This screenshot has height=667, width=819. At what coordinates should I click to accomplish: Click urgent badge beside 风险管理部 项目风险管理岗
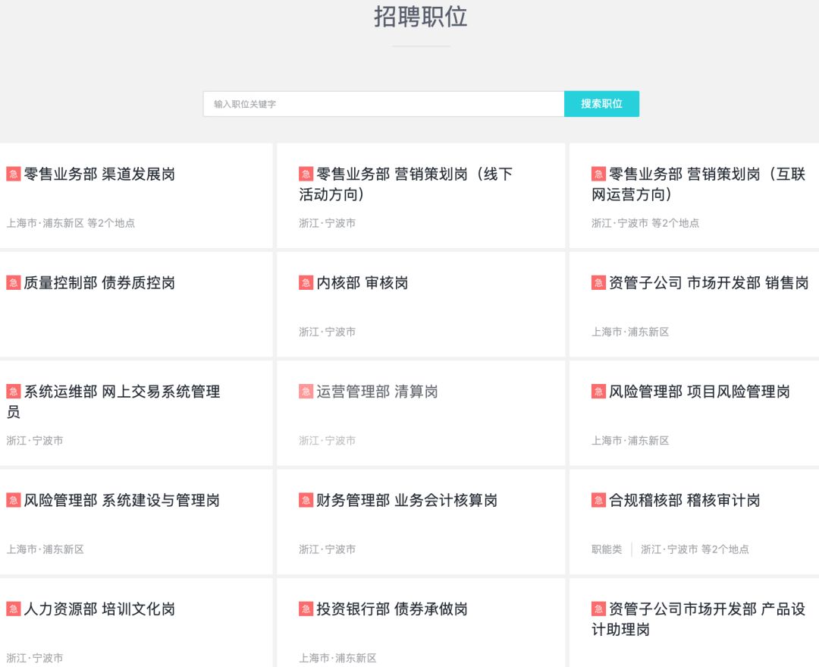coord(598,392)
